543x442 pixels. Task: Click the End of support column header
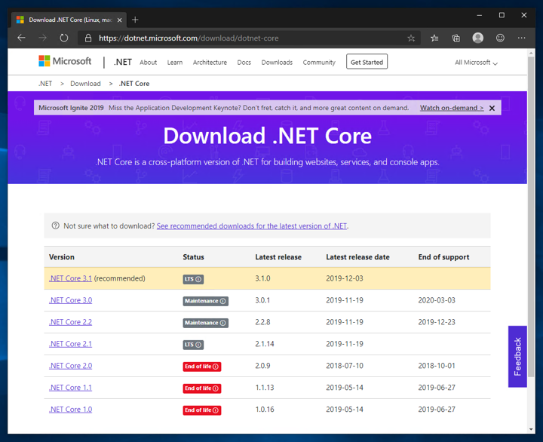(443, 257)
